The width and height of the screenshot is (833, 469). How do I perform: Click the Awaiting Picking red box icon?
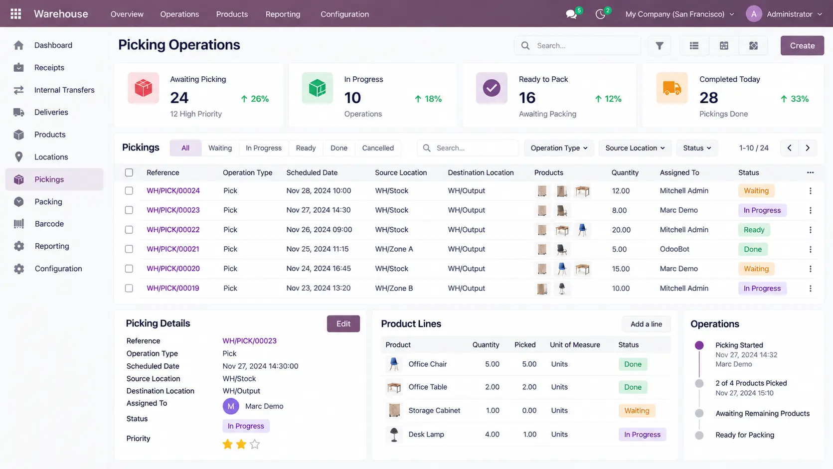[143, 88]
